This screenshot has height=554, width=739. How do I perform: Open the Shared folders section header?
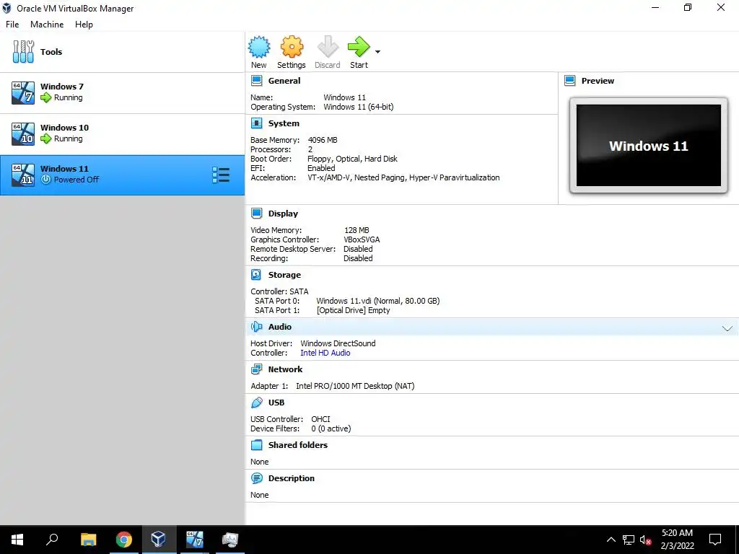click(298, 445)
